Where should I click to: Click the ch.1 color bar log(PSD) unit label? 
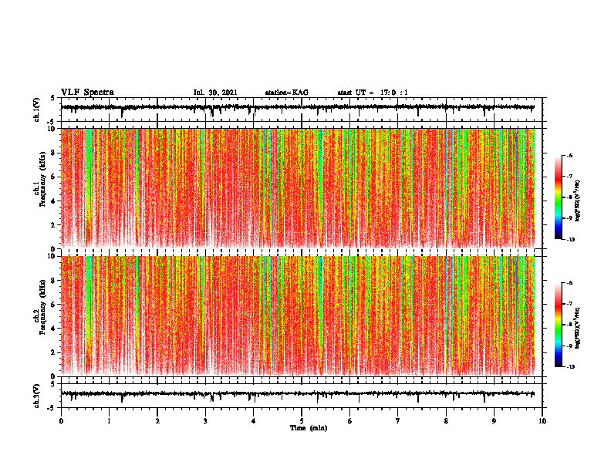(578, 201)
